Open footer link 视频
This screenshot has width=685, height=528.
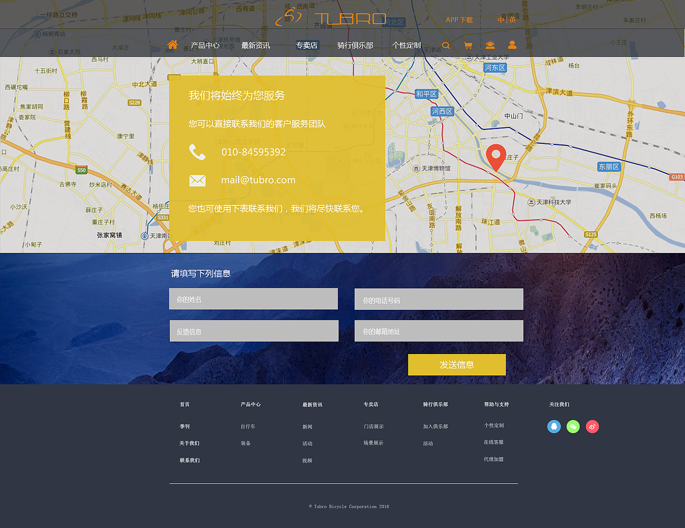click(x=307, y=461)
